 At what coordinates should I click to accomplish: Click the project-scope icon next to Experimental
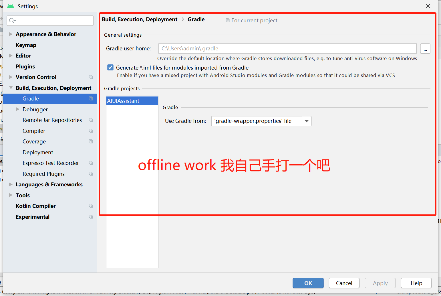[x=91, y=217]
